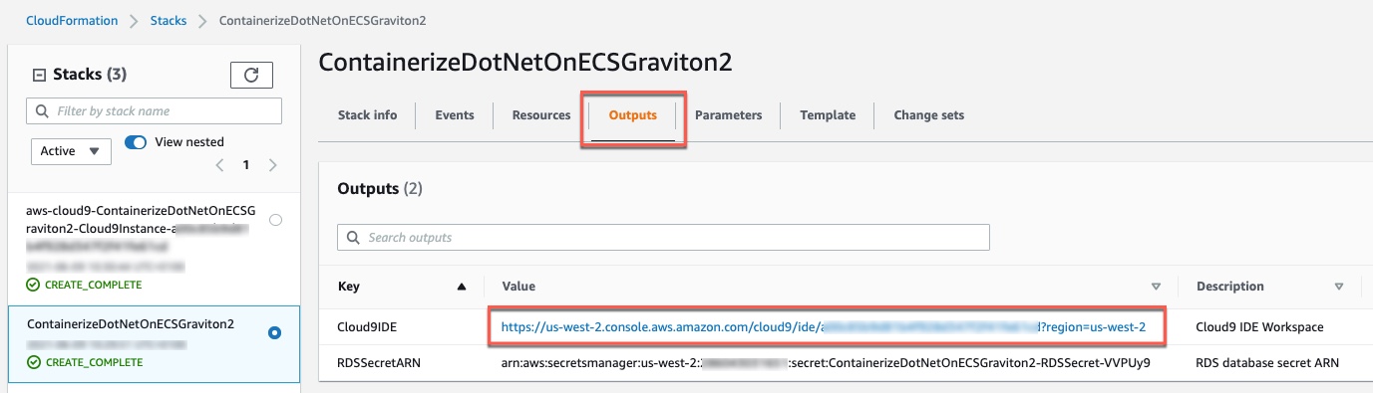Collapse the Stacks panel minus icon
The image size is (1373, 393).
click(x=40, y=75)
